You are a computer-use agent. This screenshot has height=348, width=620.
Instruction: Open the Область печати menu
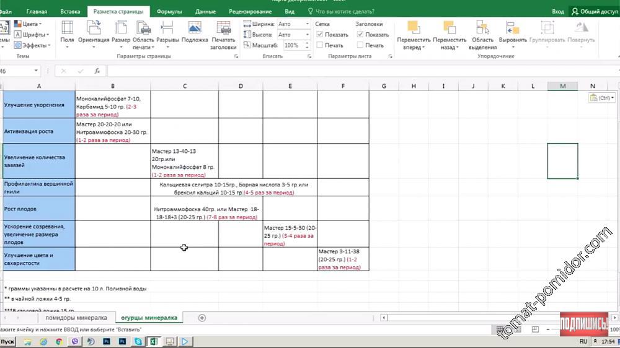[143, 35]
